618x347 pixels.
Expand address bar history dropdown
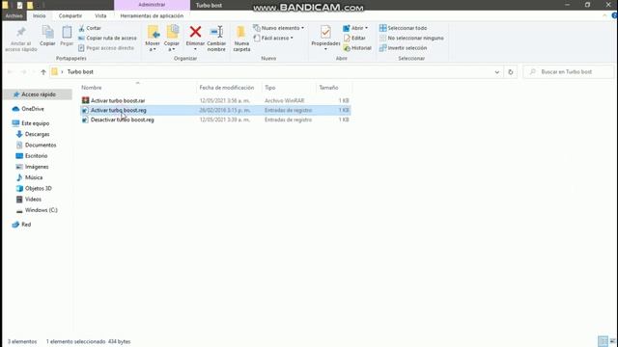[496, 72]
